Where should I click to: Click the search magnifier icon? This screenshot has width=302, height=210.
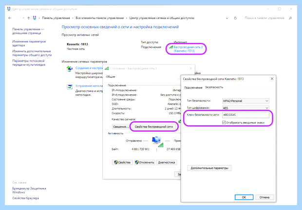click(290, 18)
